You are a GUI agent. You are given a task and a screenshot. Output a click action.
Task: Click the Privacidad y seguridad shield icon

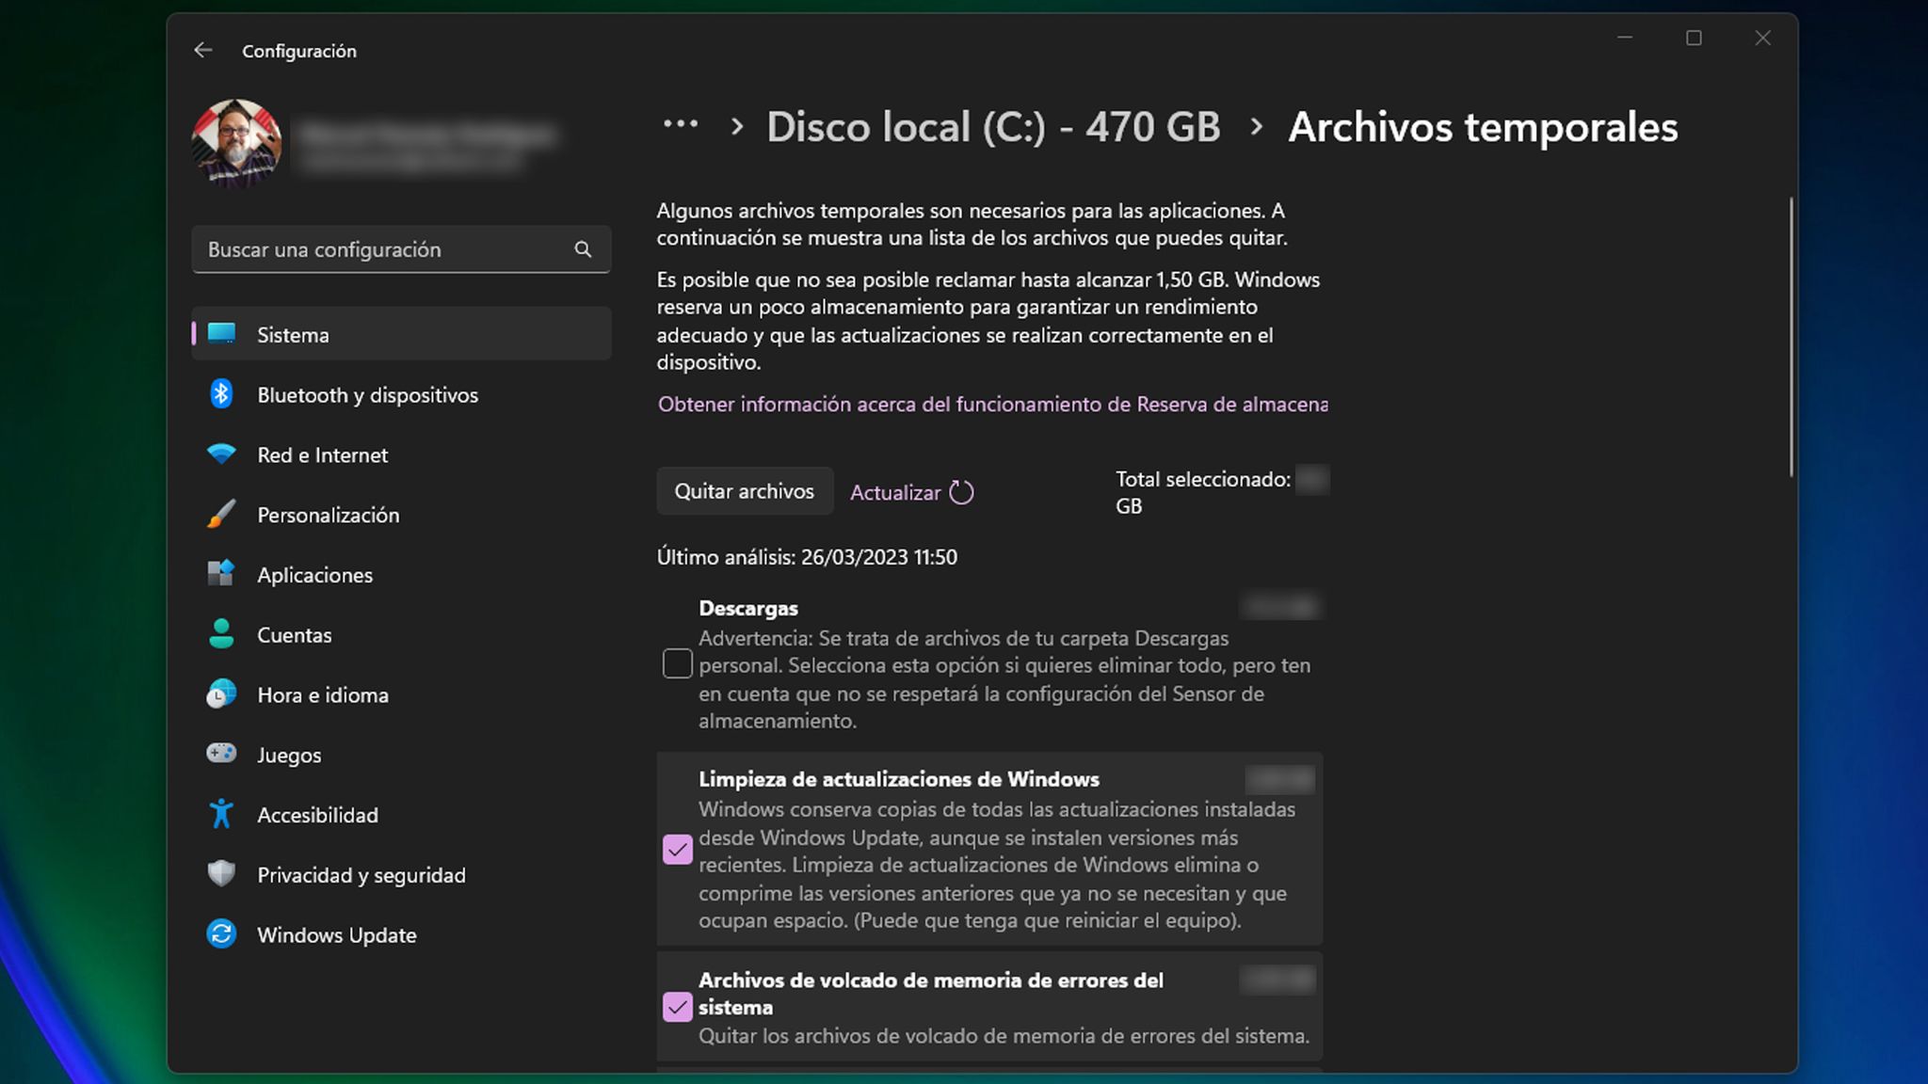point(222,874)
